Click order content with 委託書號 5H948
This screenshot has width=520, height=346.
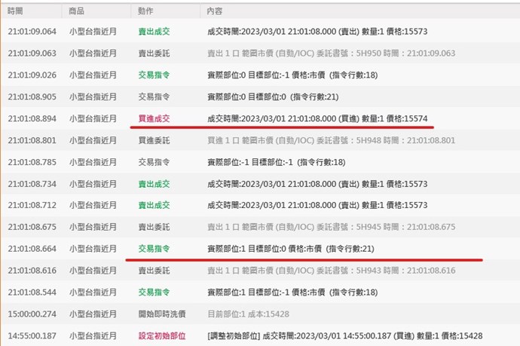tap(332, 140)
